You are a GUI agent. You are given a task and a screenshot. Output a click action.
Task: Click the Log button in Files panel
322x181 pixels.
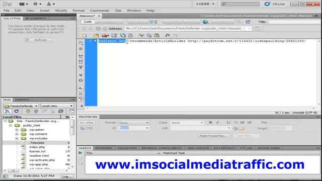(x=67, y=176)
